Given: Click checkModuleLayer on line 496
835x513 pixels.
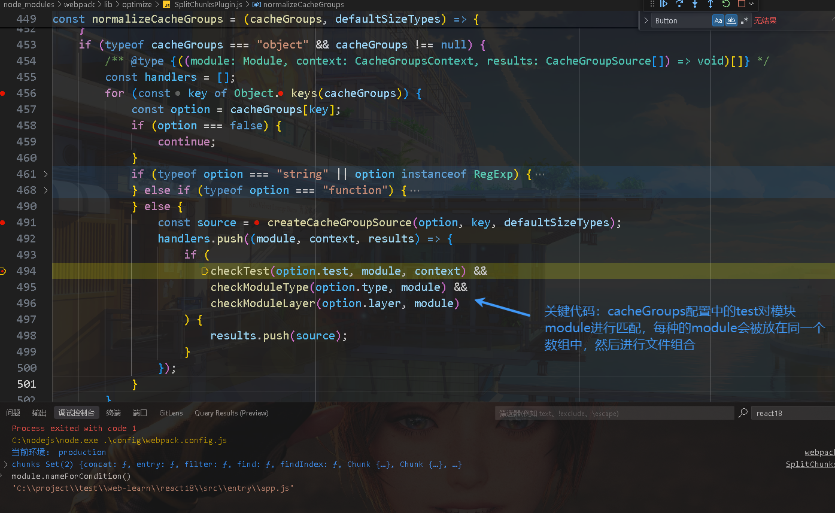Looking at the screenshot, I should click(263, 303).
